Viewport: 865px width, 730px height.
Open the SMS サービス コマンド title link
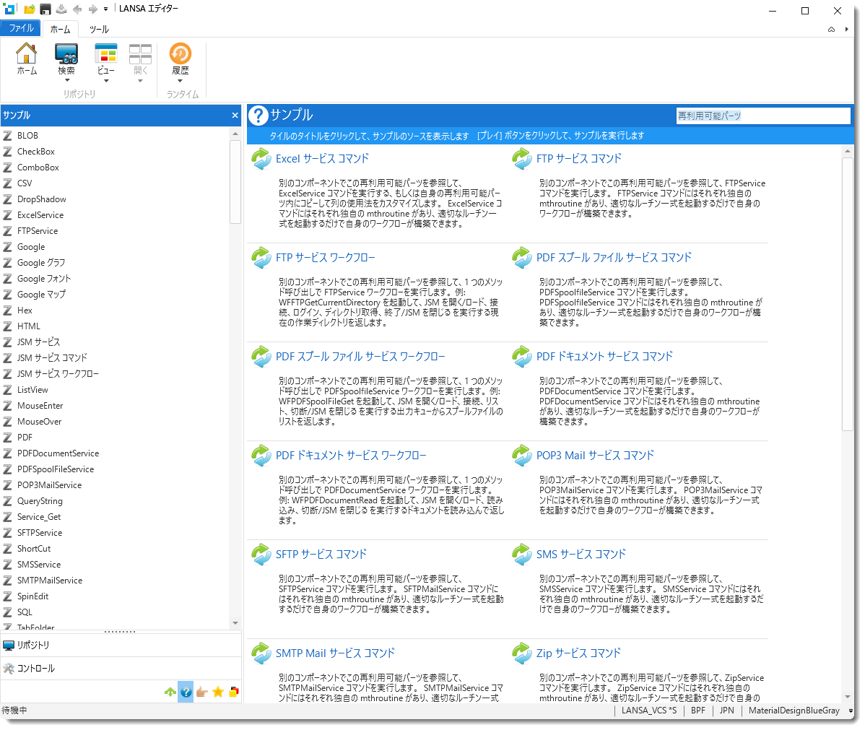581,554
